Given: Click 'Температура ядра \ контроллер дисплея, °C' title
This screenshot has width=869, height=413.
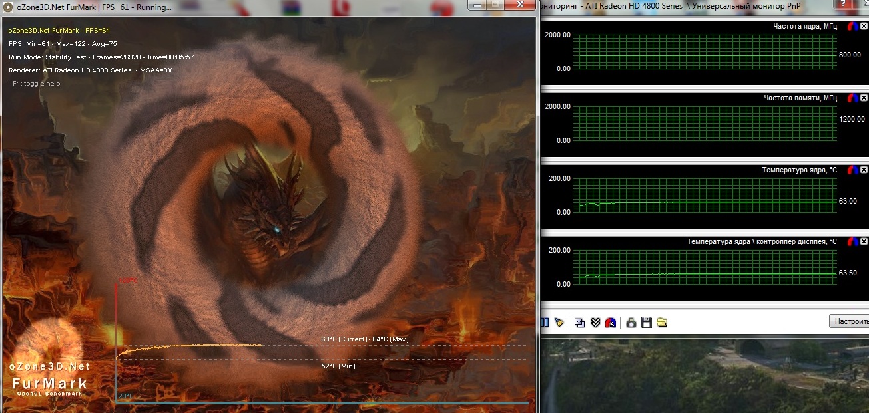Looking at the screenshot, I should (762, 242).
